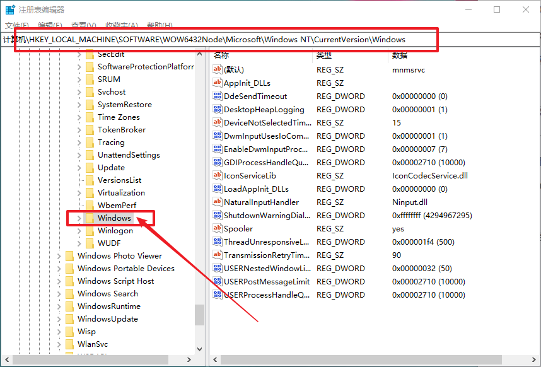Viewport: 541px width, 367px height.
Task: Click the values pane horizontal scrollbar thumb
Action: (361, 360)
